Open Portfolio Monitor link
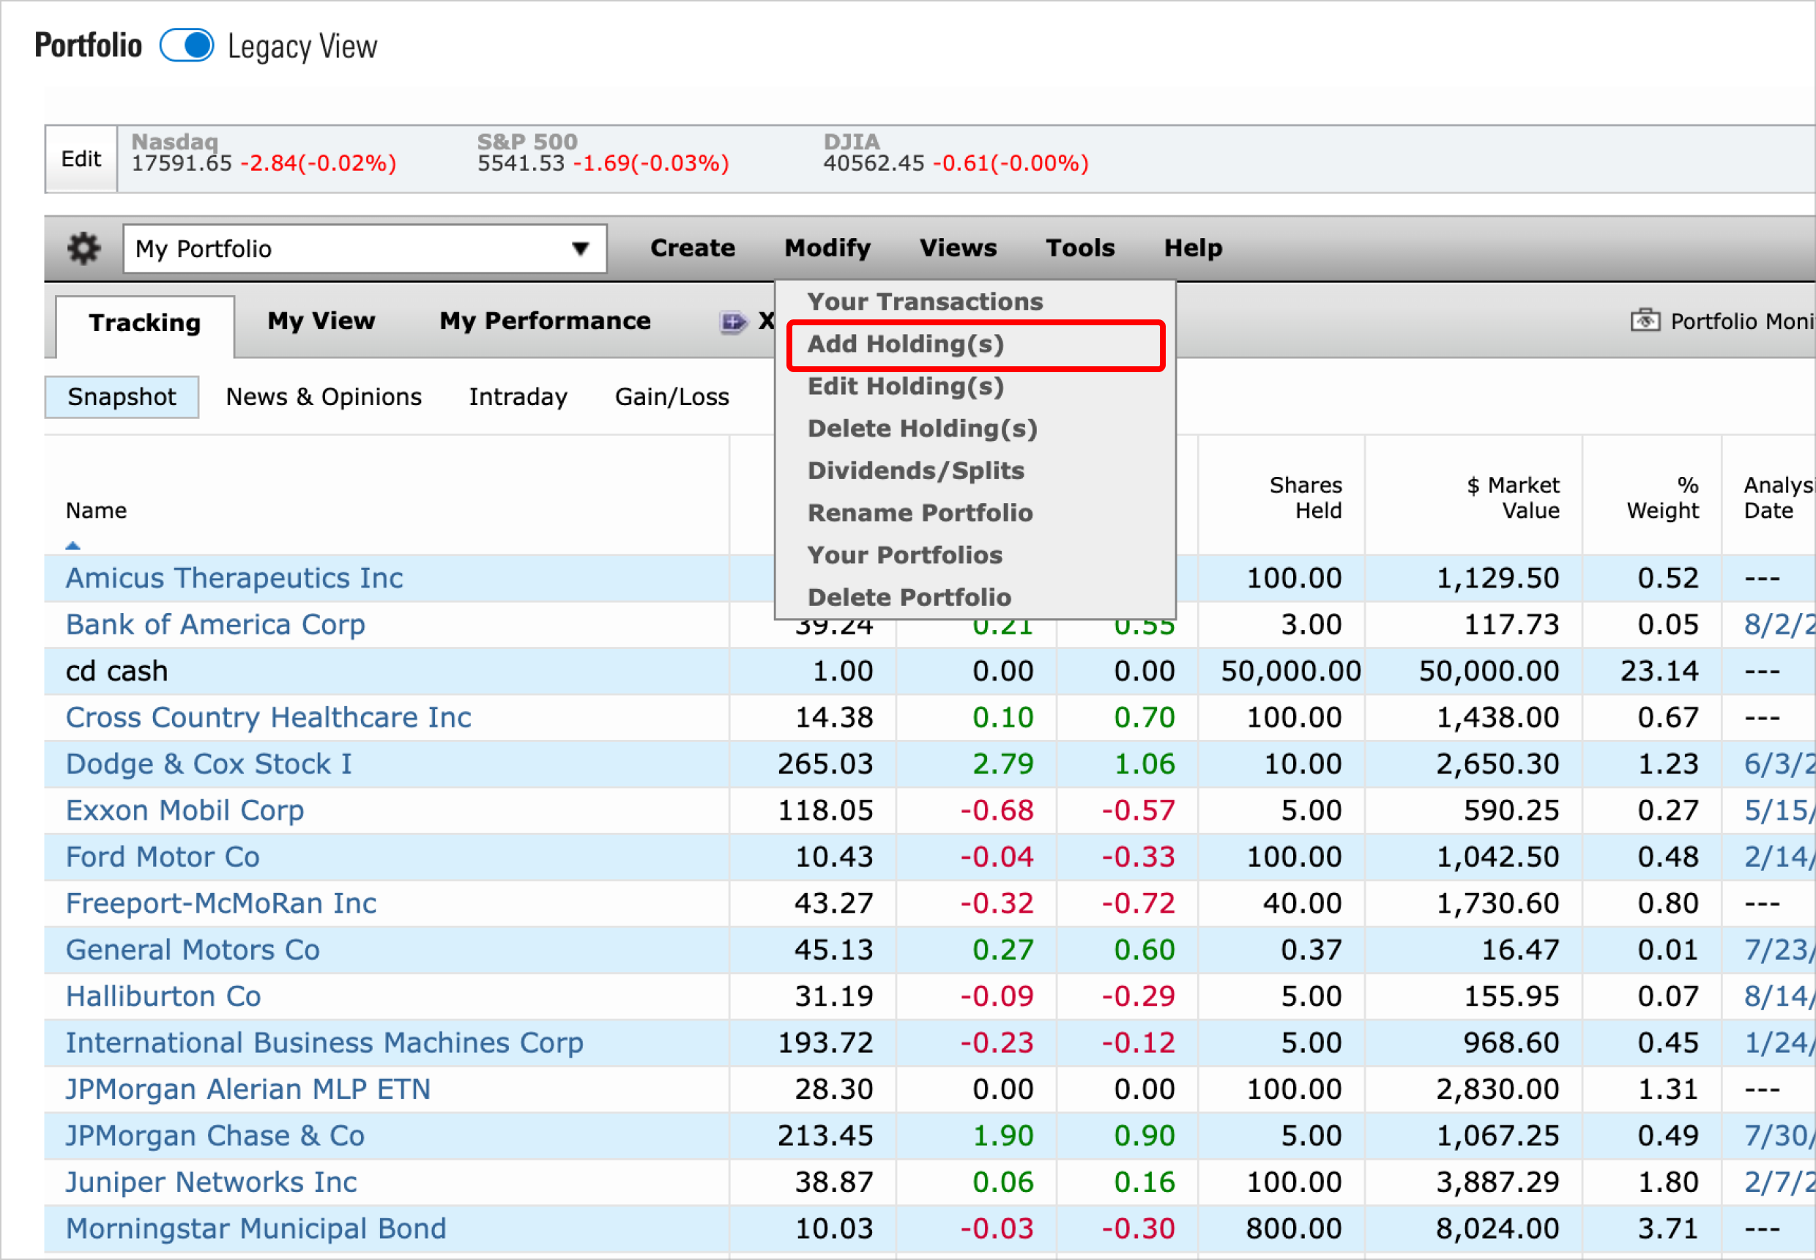The image size is (1816, 1260). coord(1743,322)
